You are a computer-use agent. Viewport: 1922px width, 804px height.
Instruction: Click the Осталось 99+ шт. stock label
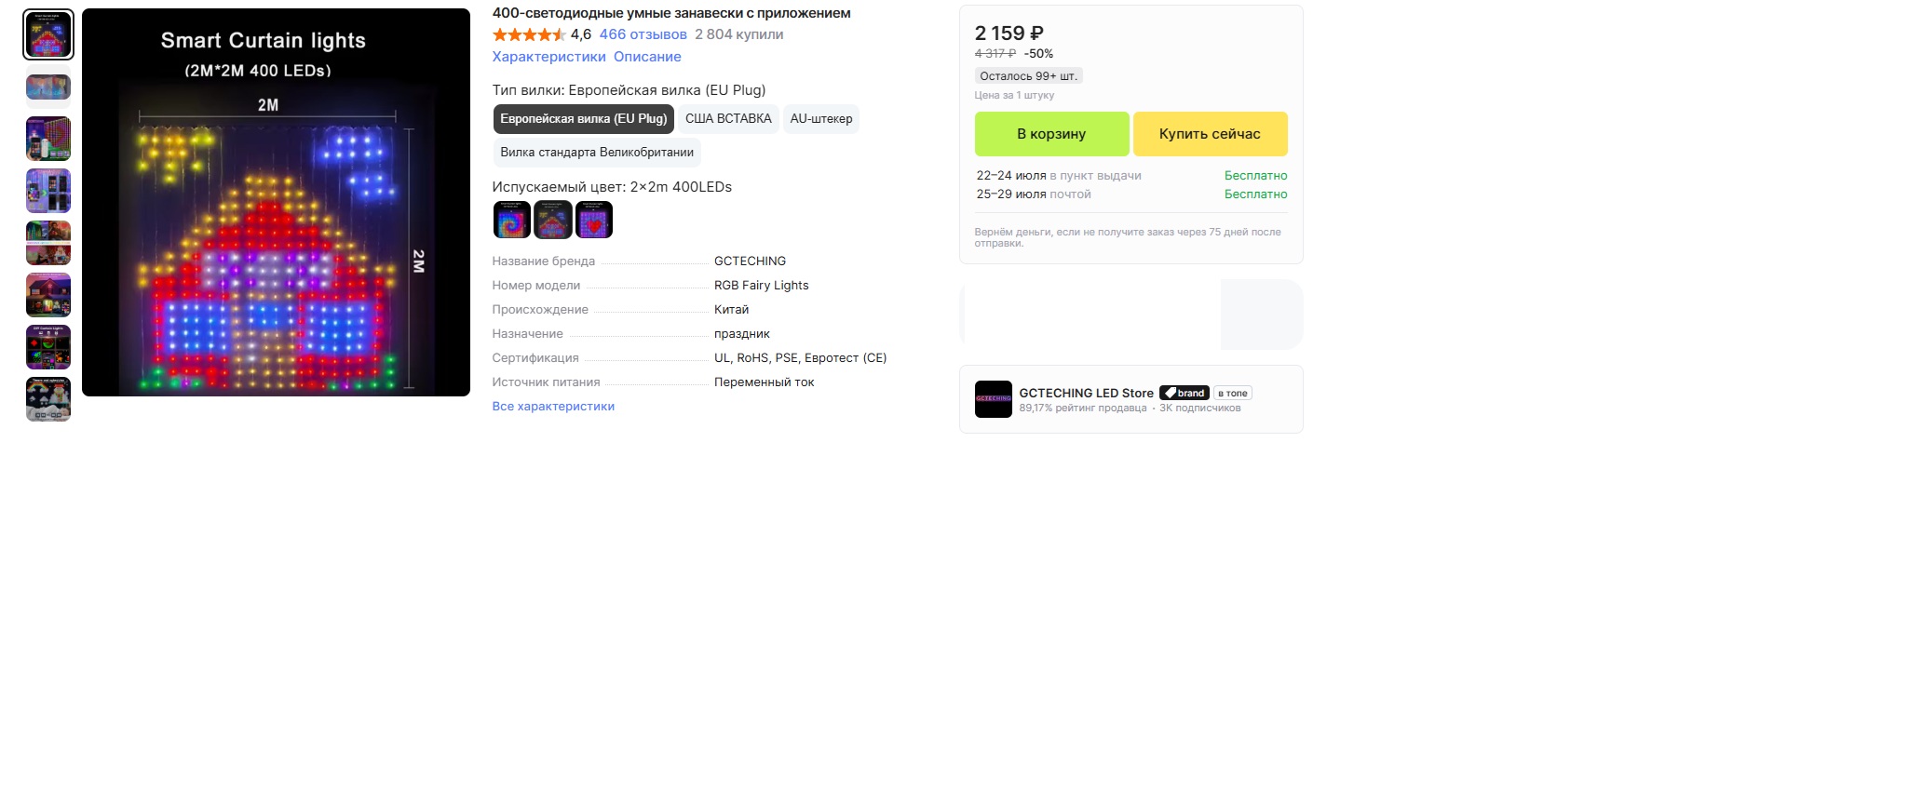click(1029, 76)
